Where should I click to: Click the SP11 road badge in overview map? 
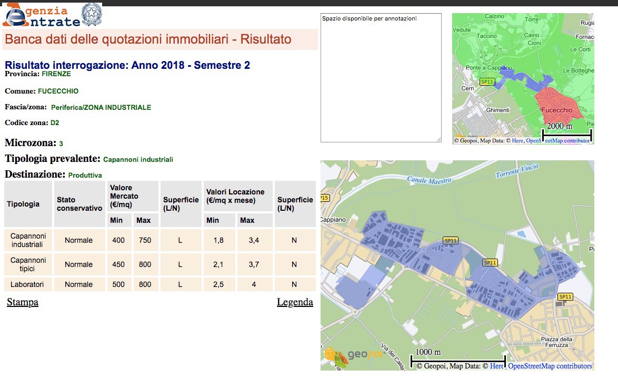point(487,81)
